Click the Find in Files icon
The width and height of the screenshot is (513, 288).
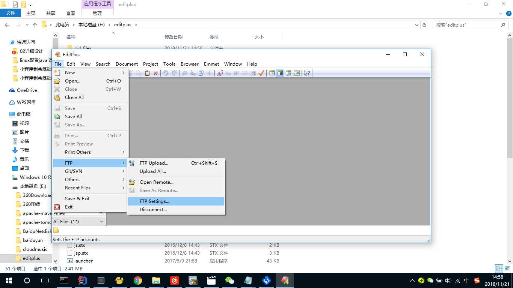coord(201,73)
